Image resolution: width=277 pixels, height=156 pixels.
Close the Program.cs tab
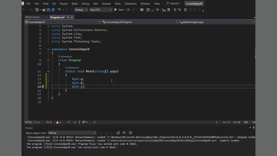pos(72,17)
